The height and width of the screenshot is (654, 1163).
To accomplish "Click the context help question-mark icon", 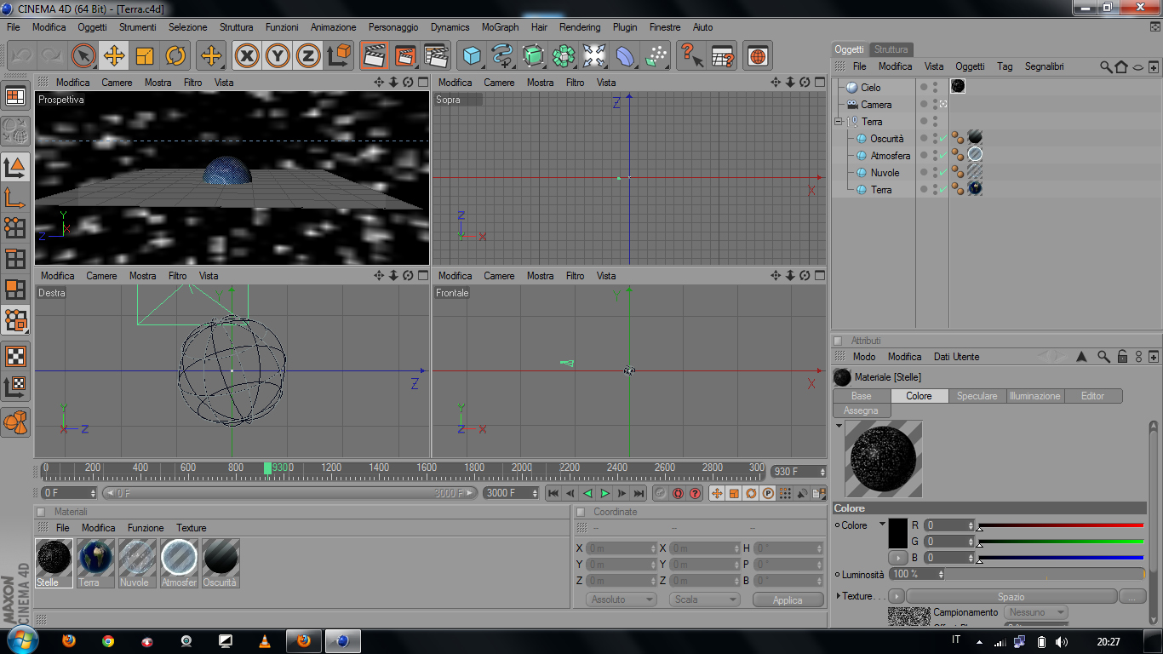I will (691, 56).
